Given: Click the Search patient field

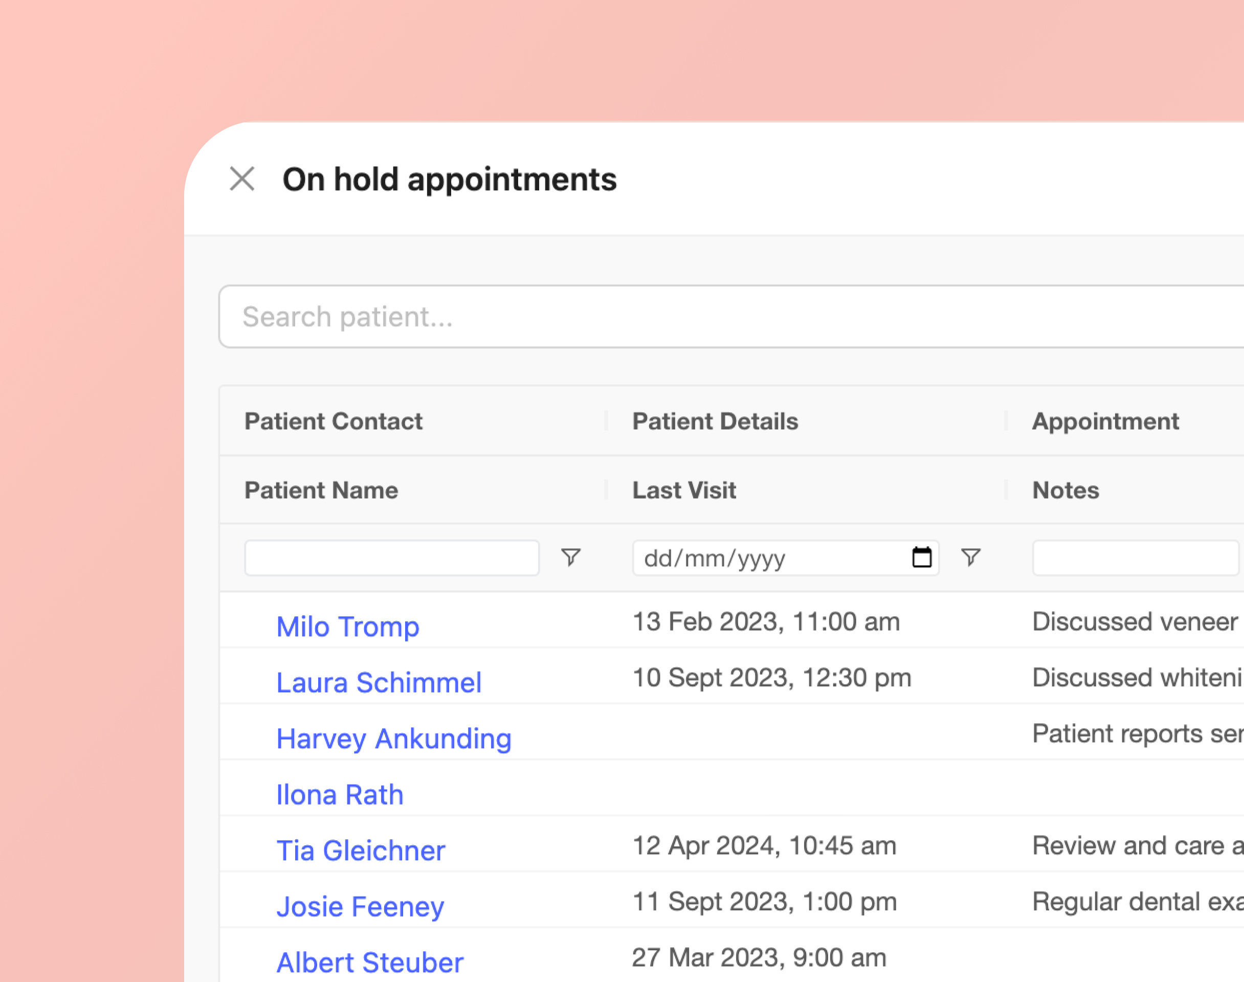Looking at the screenshot, I should point(731,317).
